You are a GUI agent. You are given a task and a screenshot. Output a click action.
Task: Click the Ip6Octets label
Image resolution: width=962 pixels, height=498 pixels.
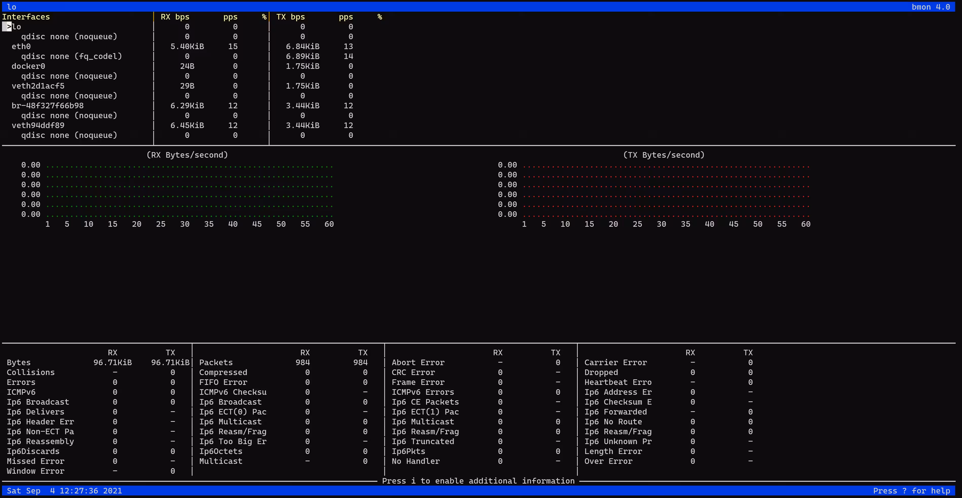coord(221,451)
